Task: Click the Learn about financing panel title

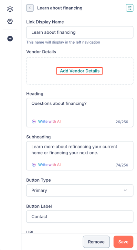Action: tap(60, 8)
